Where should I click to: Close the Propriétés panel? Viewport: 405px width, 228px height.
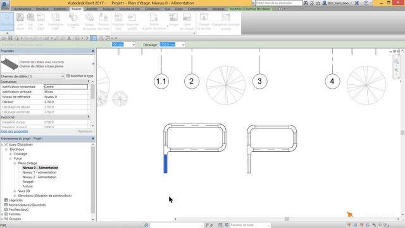[93, 51]
